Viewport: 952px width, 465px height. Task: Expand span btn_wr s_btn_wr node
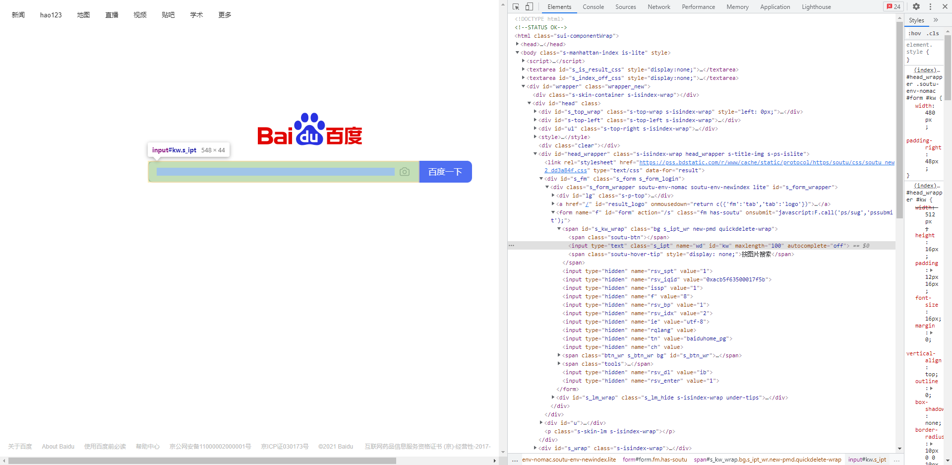[559, 355]
